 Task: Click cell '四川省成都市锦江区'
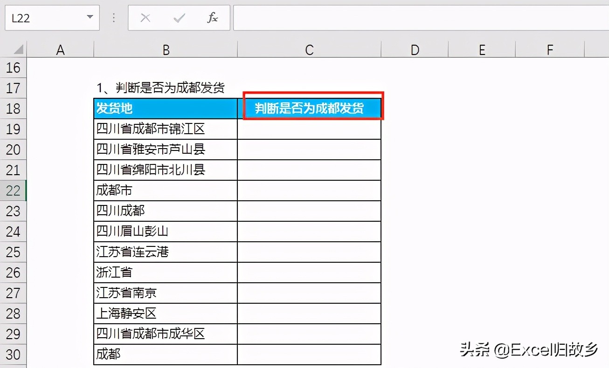(x=166, y=129)
